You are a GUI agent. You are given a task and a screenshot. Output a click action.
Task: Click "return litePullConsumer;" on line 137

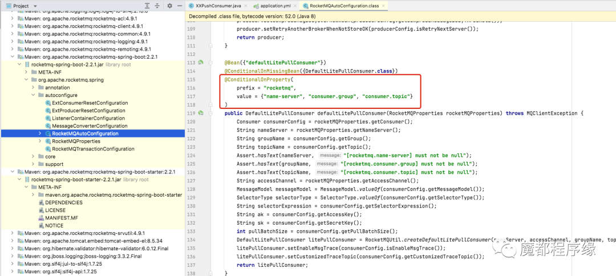pyautogui.click(x=272, y=265)
